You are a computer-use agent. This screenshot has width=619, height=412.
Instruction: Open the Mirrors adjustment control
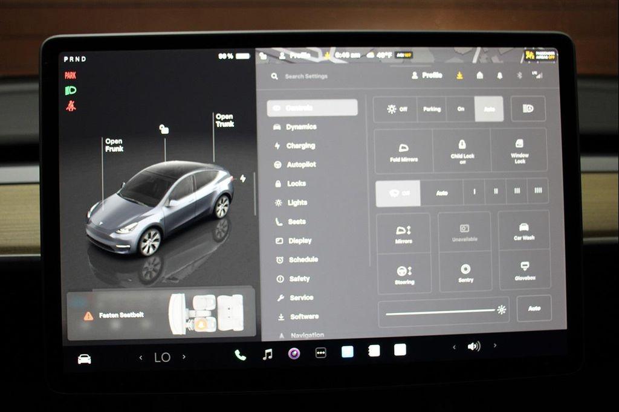click(404, 233)
